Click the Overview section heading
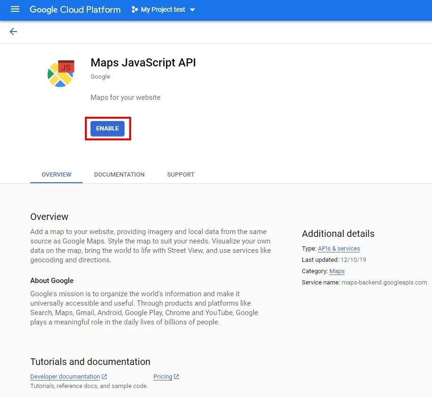 pos(50,217)
